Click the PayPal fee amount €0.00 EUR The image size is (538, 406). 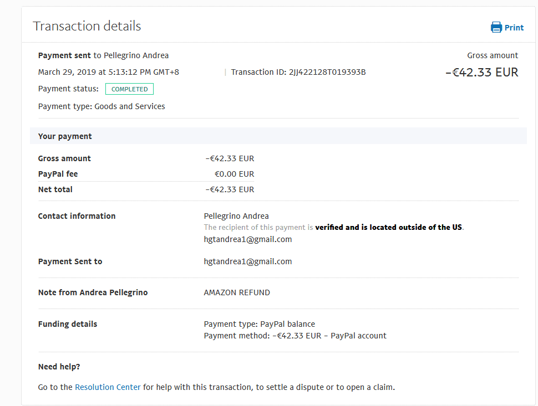234,174
